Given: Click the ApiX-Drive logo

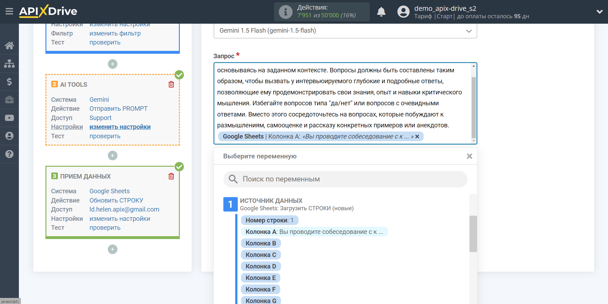Looking at the screenshot, I should click(x=48, y=11).
